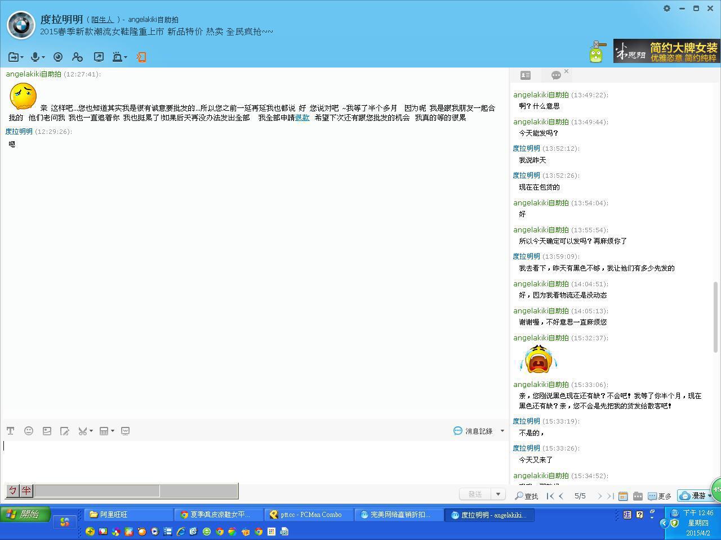Open the send button options arrow
Image resolution: width=721 pixels, height=540 pixels.
pyautogui.click(x=498, y=494)
